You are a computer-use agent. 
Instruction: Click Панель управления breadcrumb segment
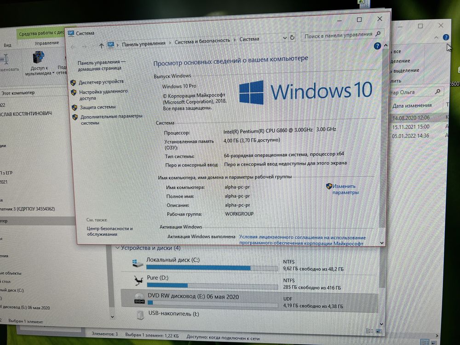tap(144, 44)
